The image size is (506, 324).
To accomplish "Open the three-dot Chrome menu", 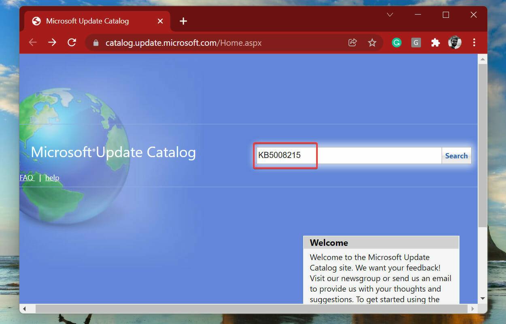I will [474, 42].
